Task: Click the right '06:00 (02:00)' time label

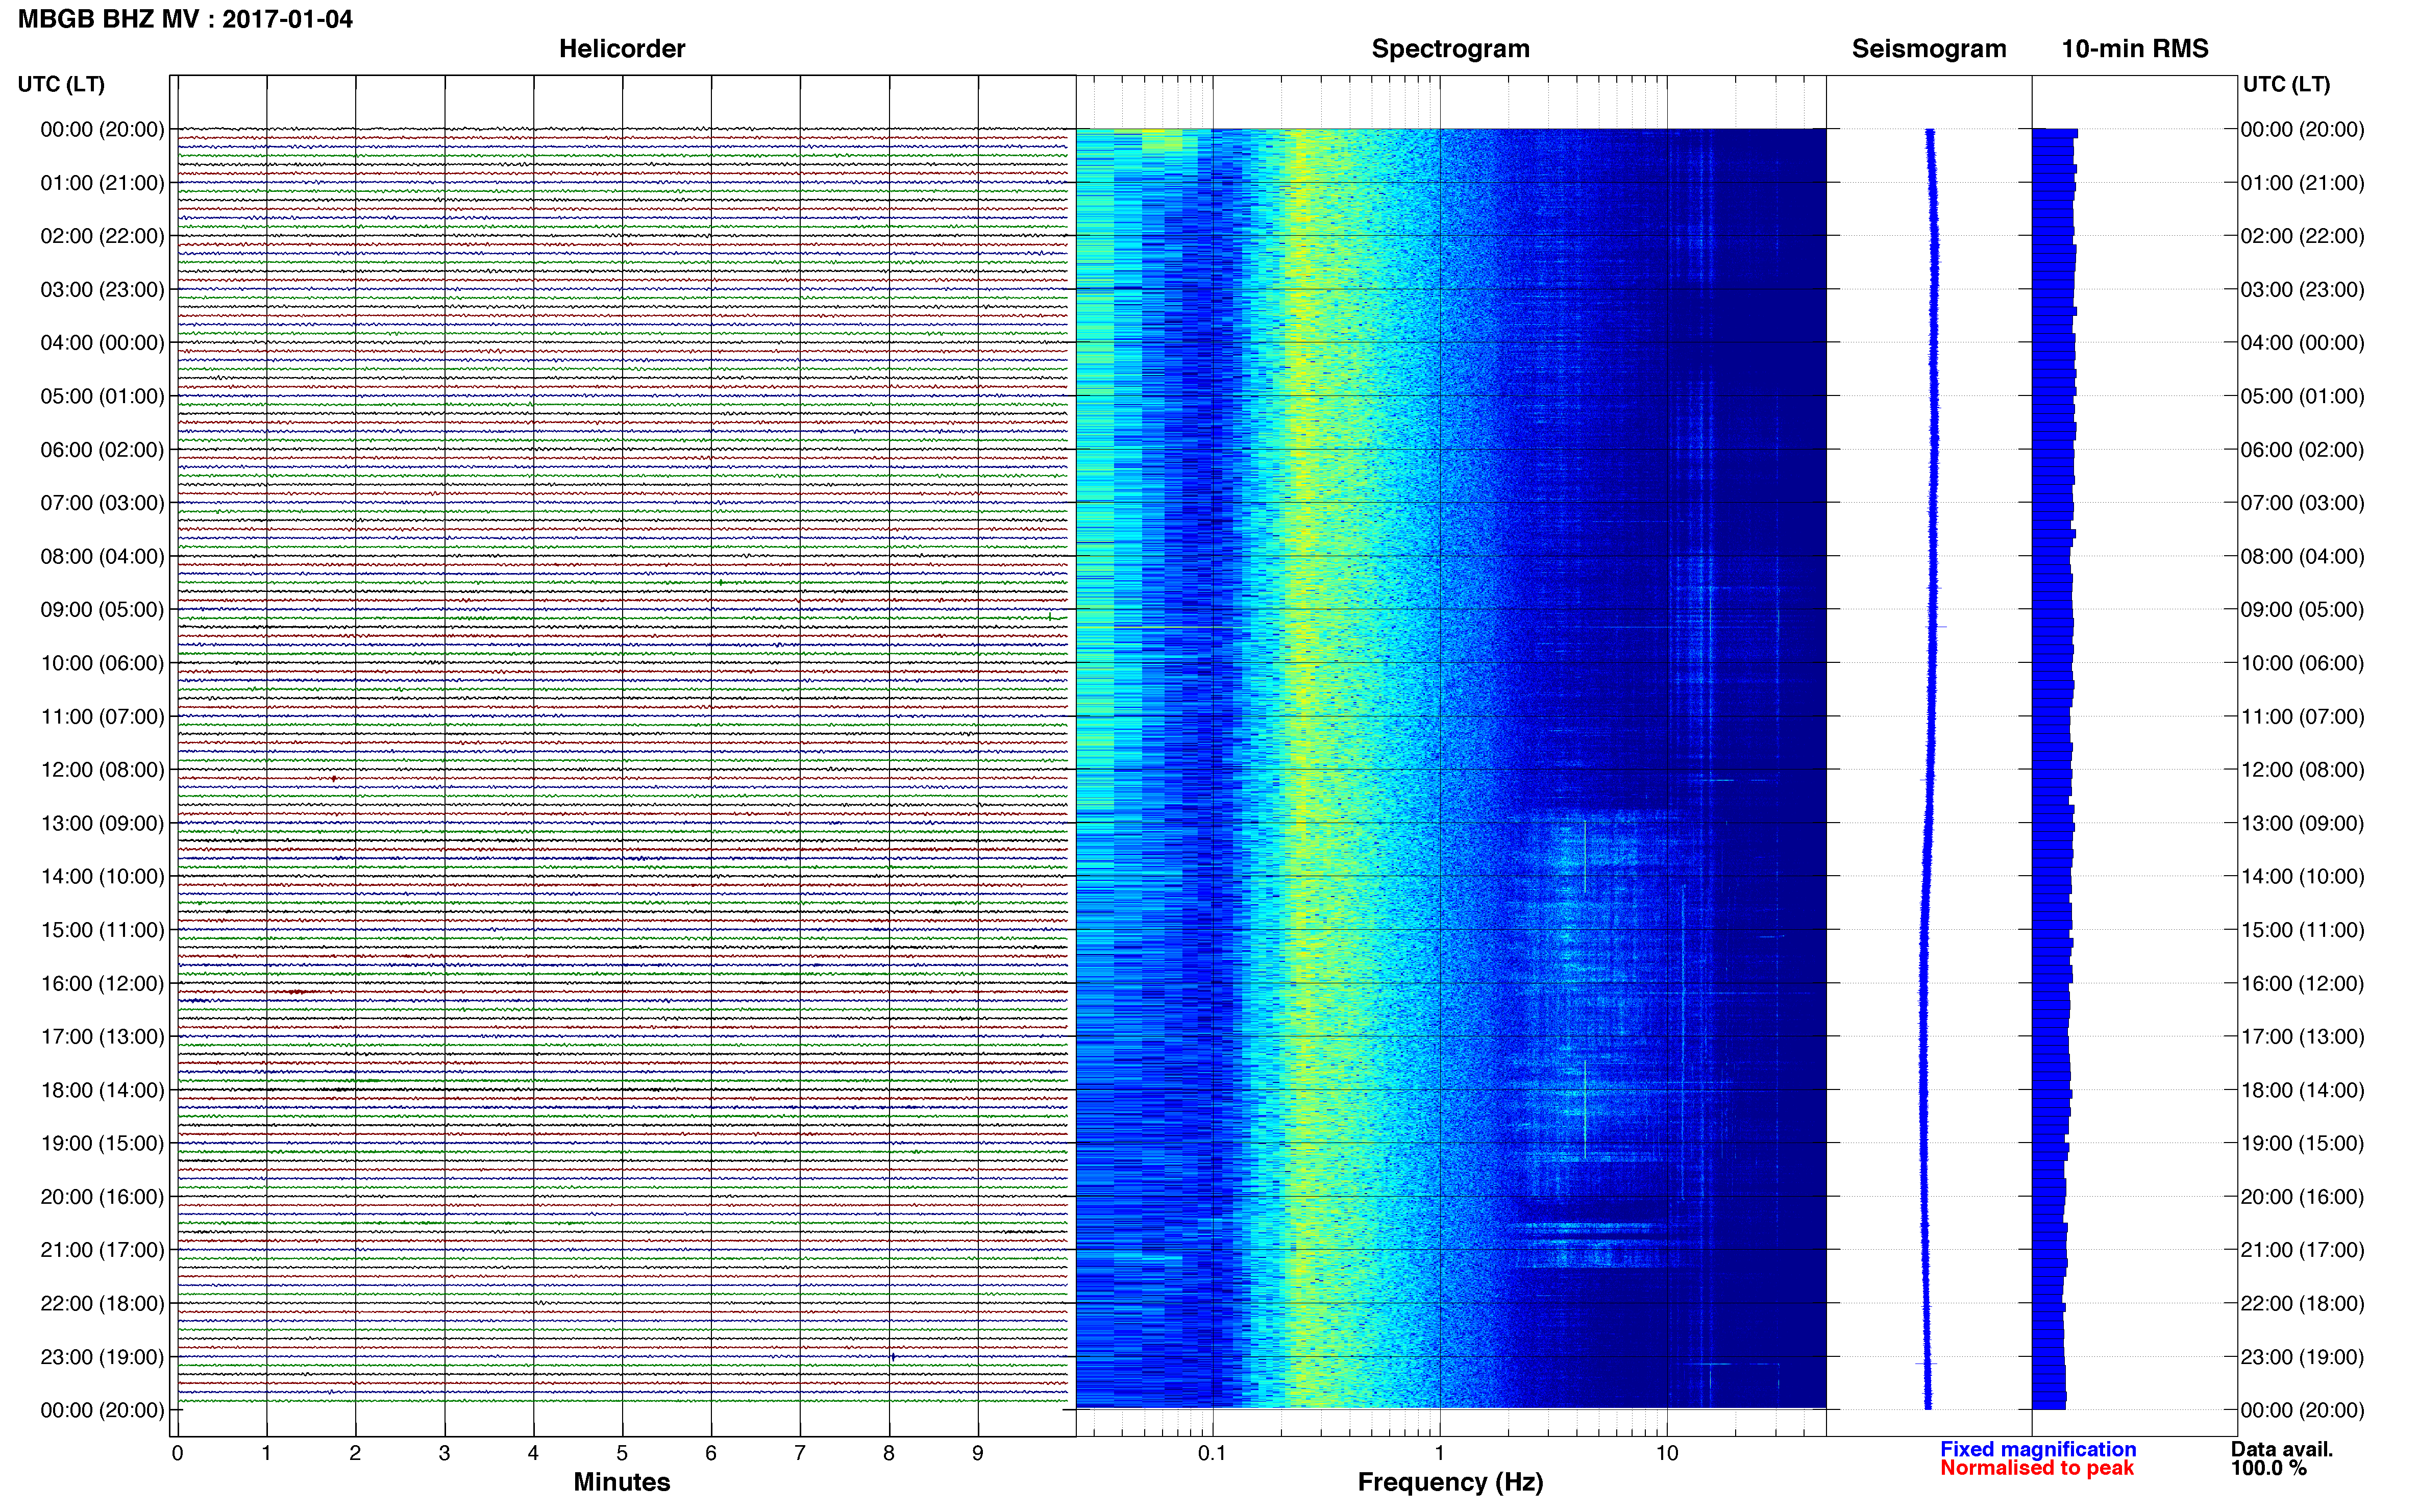Action: tap(2303, 450)
